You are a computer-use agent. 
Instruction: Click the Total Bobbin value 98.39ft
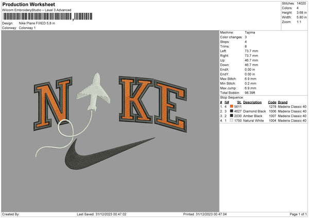tap(250, 93)
